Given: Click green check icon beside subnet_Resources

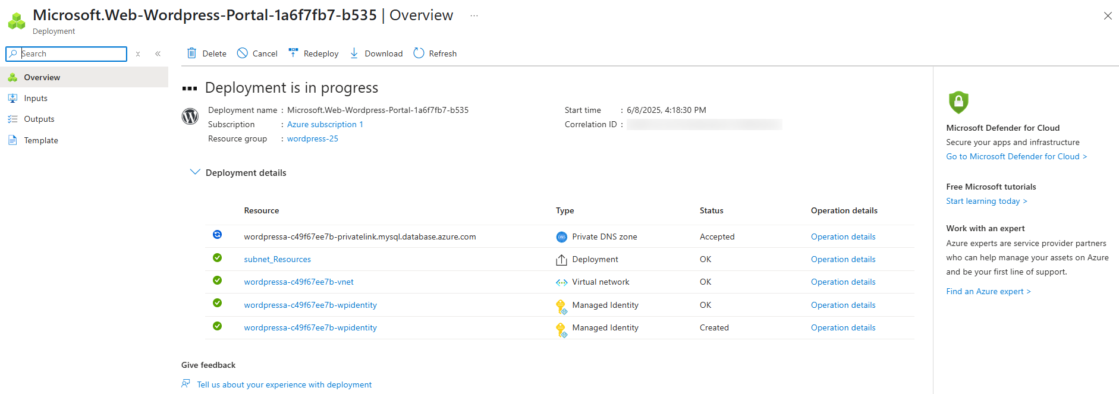Looking at the screenshot, I should 218,257.
